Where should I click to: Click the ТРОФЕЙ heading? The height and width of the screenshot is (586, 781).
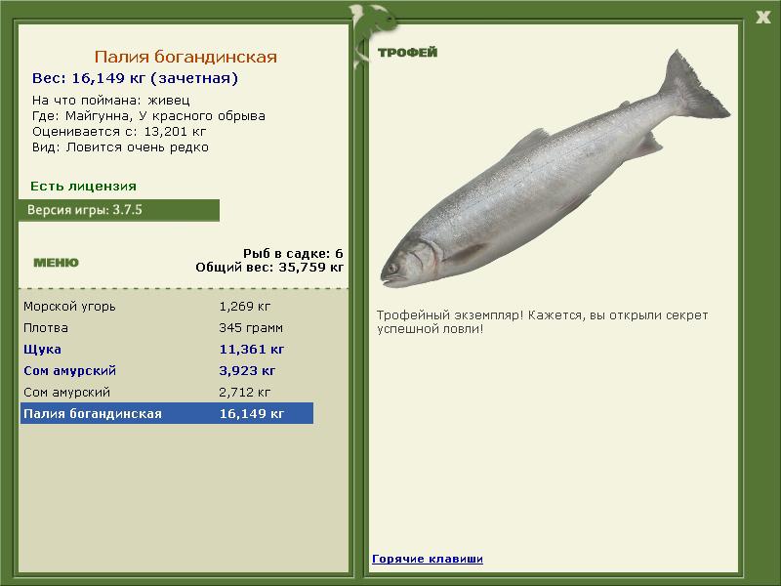(407, 53)
